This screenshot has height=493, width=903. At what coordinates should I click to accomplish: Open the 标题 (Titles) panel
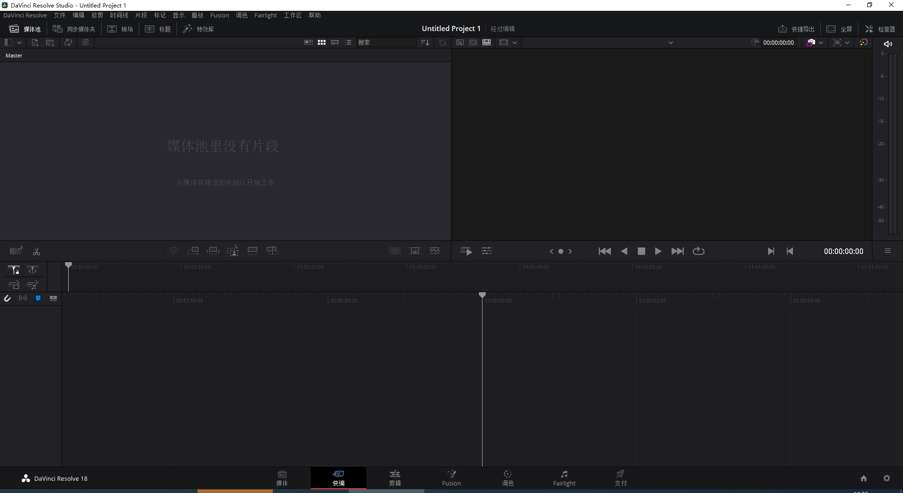point(158,29)
